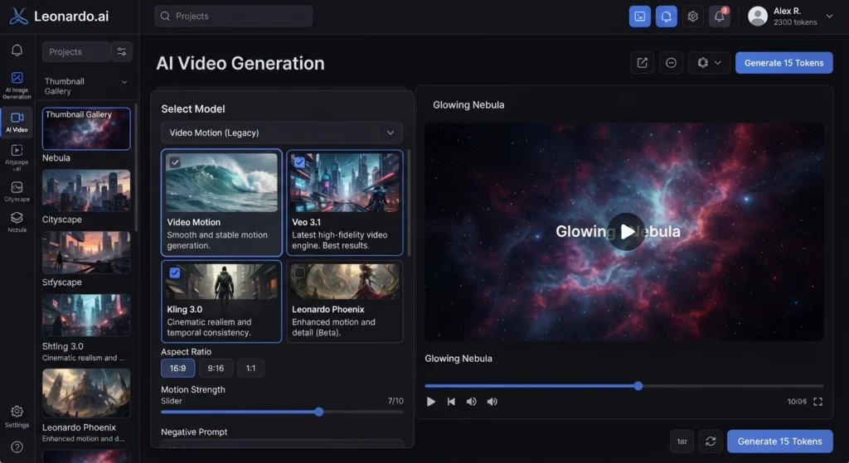Click the first speaker volume icon
This screenshot has height=463, width=849.
pos(472,402)
